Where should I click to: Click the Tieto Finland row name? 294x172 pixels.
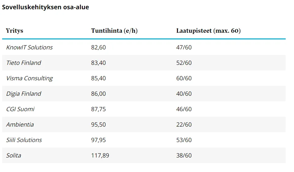click(x=23, y=63)
